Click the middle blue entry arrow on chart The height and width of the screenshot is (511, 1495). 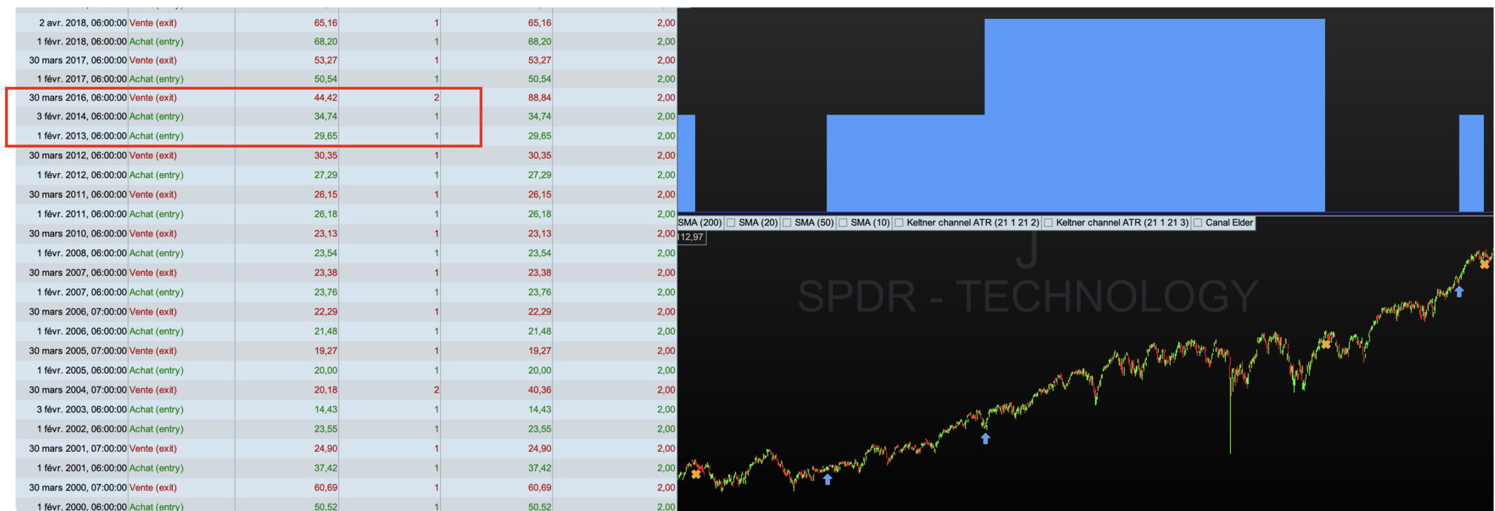985,438
